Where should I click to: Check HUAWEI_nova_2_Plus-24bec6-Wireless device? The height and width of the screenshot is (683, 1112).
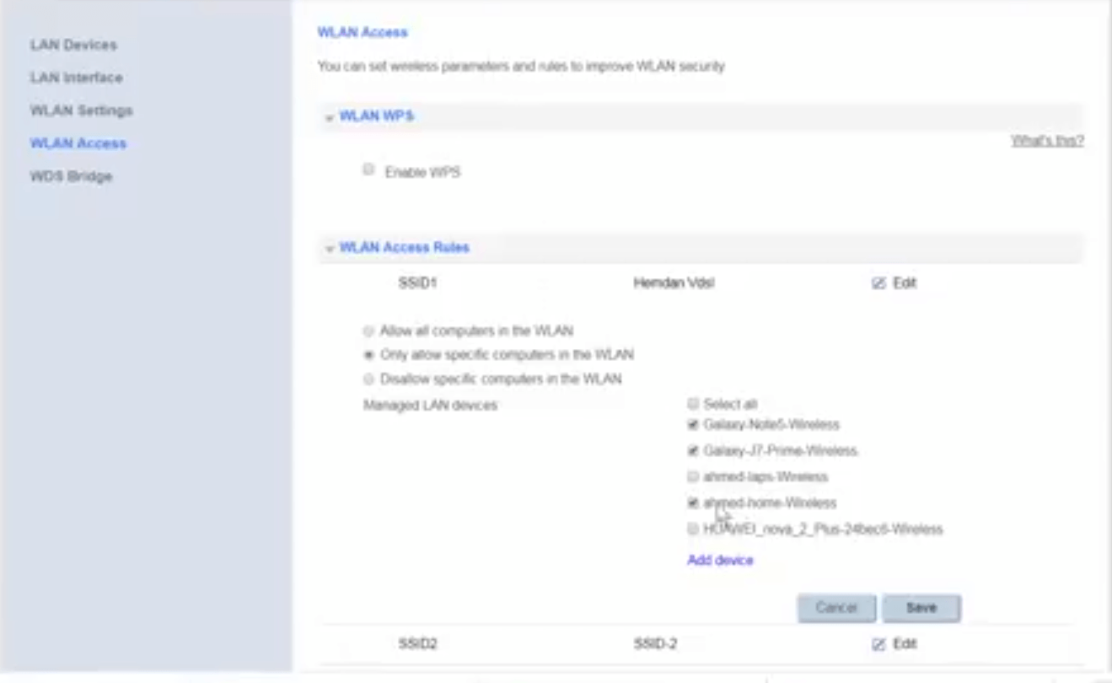[693, 530]
